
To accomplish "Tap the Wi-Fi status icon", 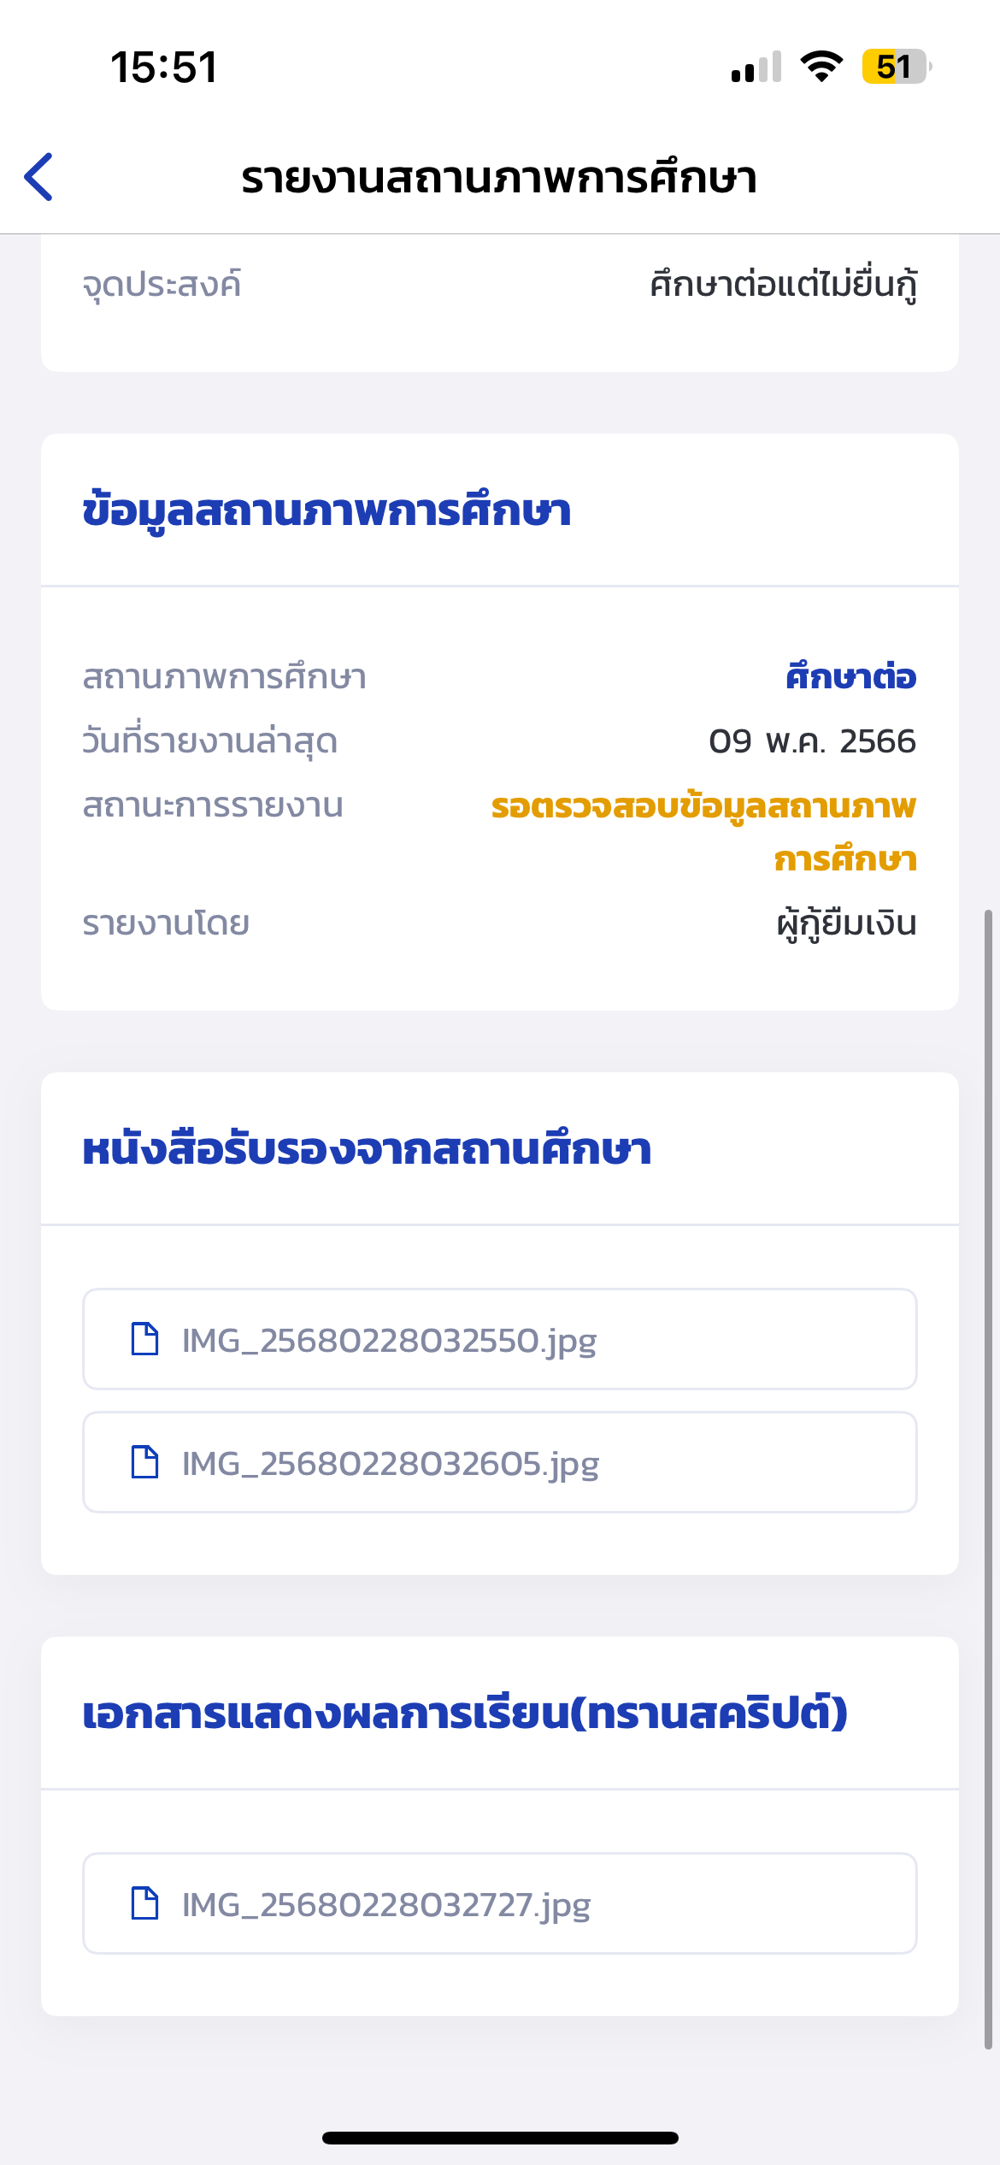I will (821, 67).
